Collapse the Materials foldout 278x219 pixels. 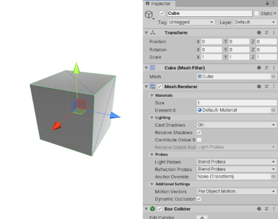coord(152,95)
